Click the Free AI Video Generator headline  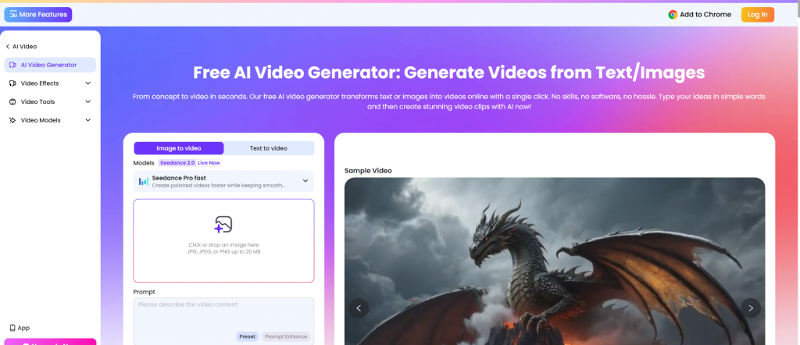pyautogui.click(x=448, y=73)
